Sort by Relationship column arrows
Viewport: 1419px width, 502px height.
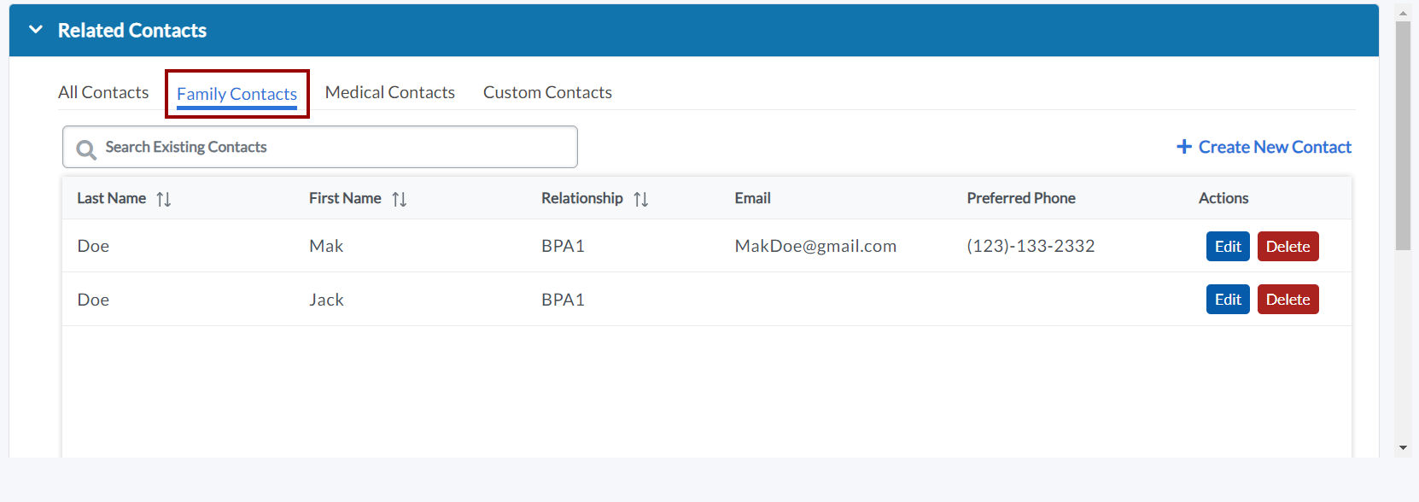pyautogui.click(x=640, y=199)
